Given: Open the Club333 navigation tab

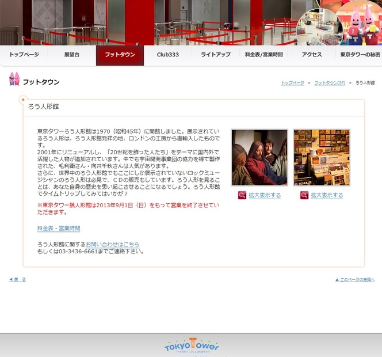Looking at the screenshot, I should click(168, 55).
